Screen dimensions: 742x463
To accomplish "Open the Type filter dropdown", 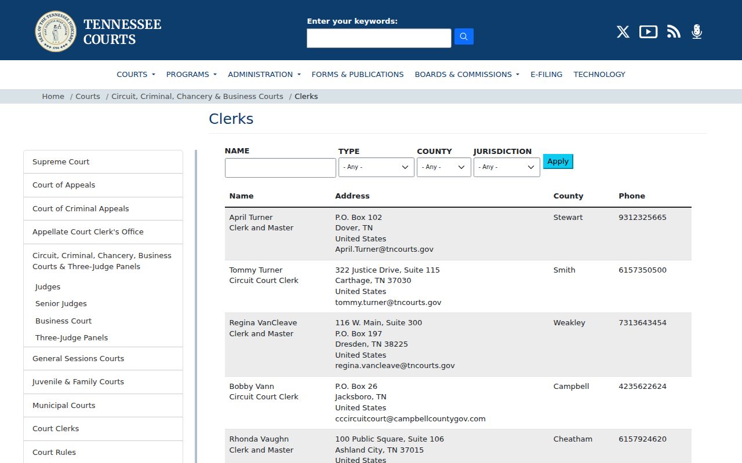I will coord(376,167).
